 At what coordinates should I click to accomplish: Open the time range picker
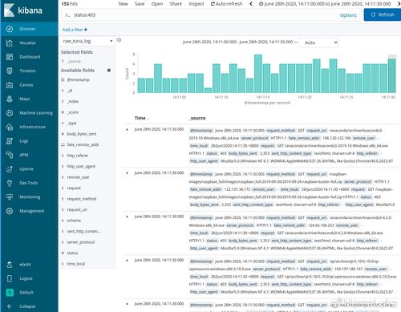click(x=325, y=4)
